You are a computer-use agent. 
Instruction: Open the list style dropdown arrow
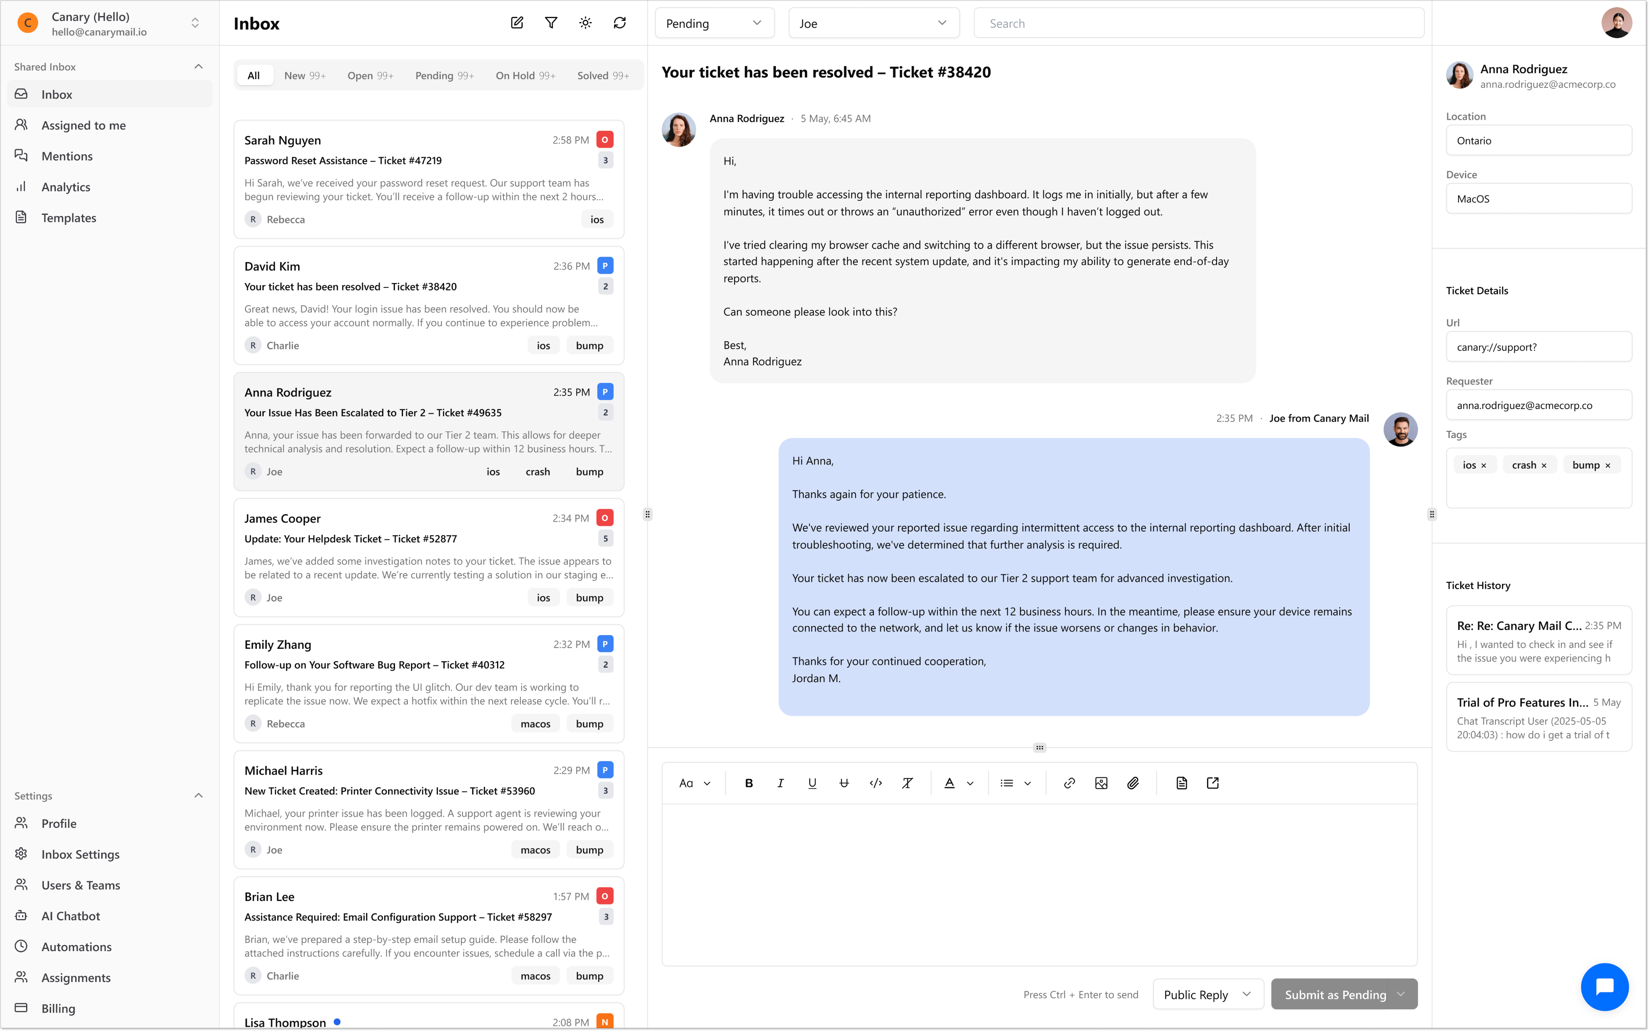(1027, 783)
